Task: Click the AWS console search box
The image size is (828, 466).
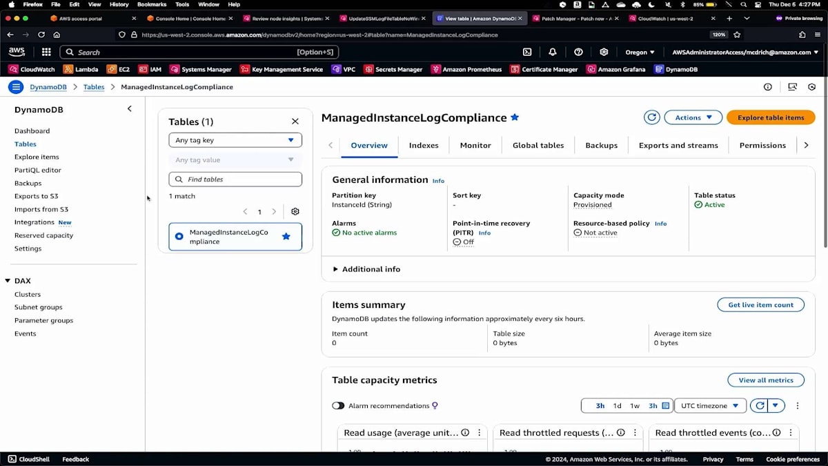Action: click(x=199, y=52)
